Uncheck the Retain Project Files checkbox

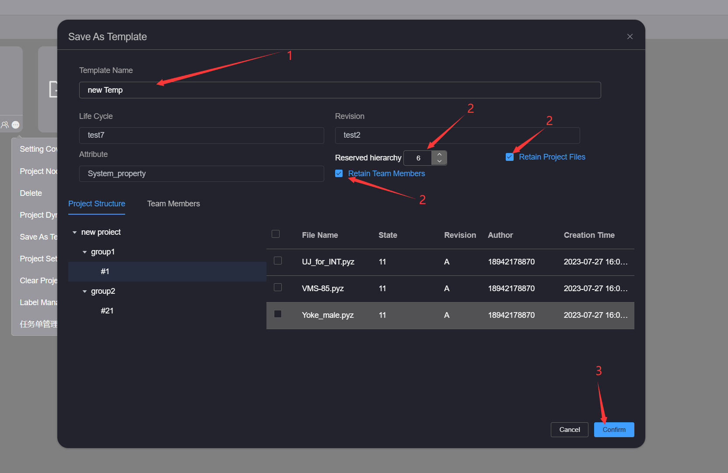[510, 157]
